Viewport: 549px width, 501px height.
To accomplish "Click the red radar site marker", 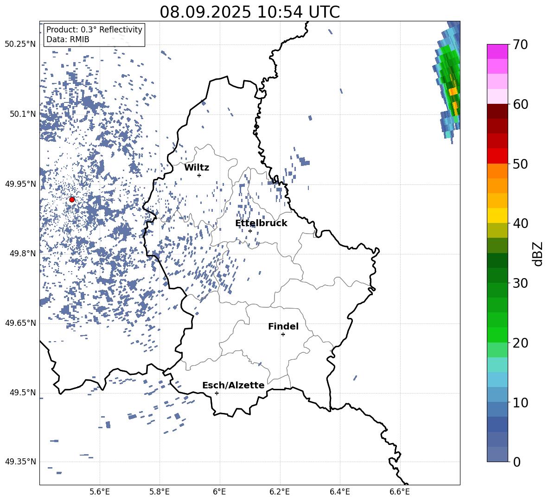I will pos(72,199).
